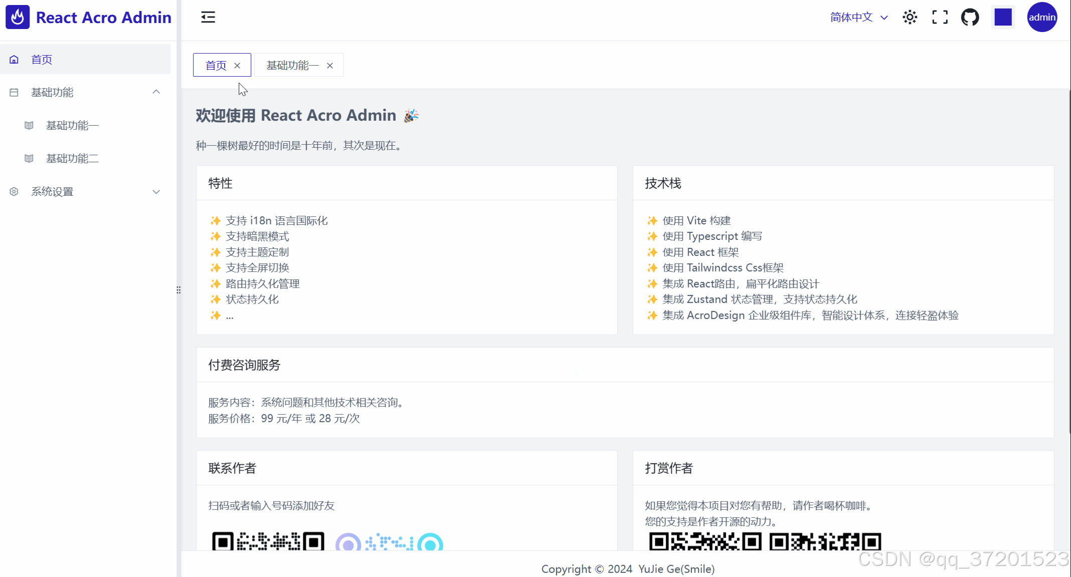
Task: Toggle fullscreen with the bracket icon
Action: [x=940, y=17]
